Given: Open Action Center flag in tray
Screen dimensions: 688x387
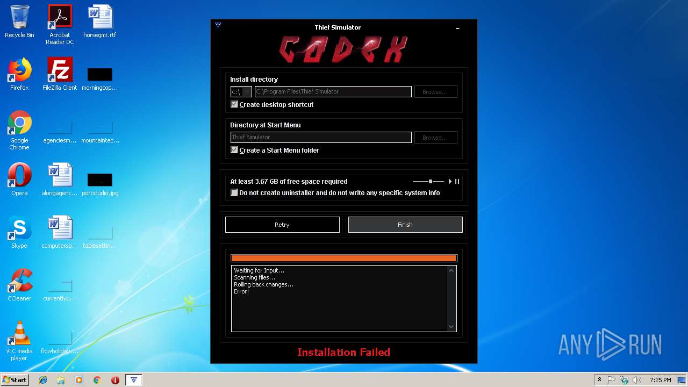Looking at the screenshot, I should pos(611,380).
